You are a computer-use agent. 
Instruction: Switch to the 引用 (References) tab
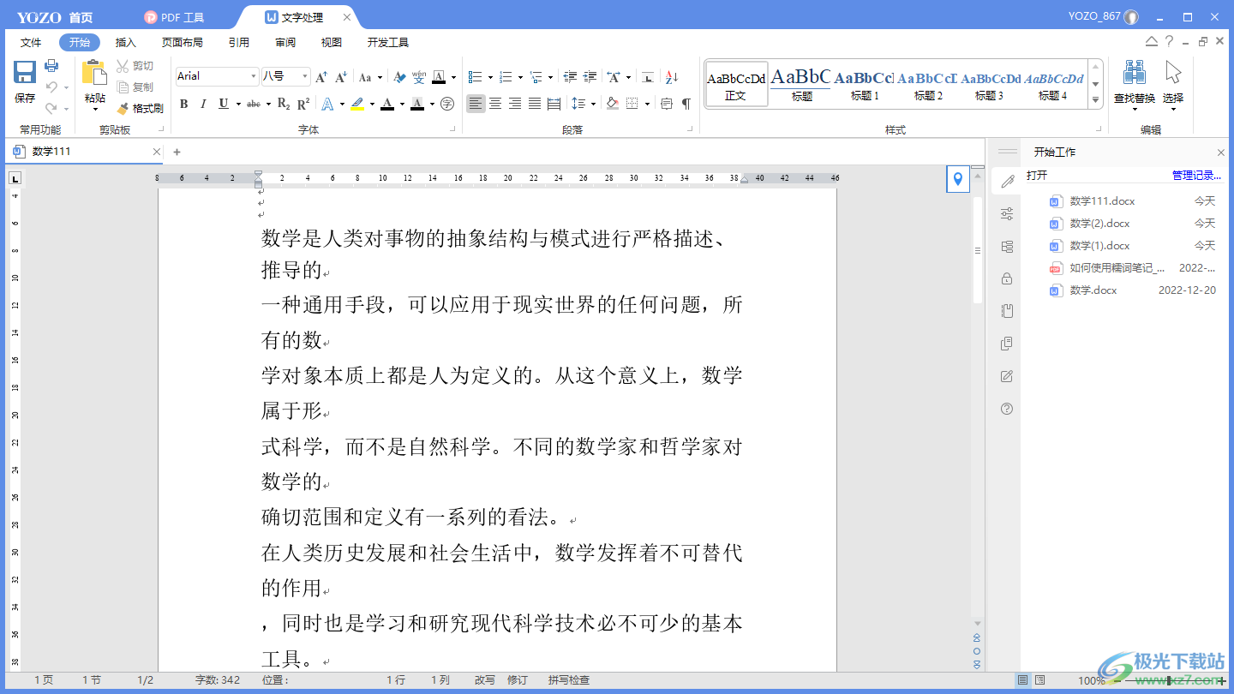coord(239,42)
